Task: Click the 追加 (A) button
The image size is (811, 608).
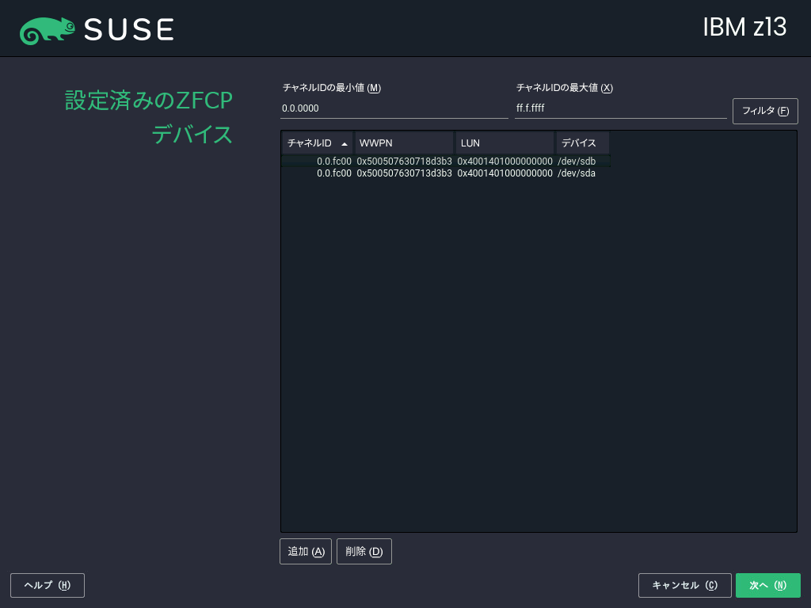Action: click(x=306, y=551)
